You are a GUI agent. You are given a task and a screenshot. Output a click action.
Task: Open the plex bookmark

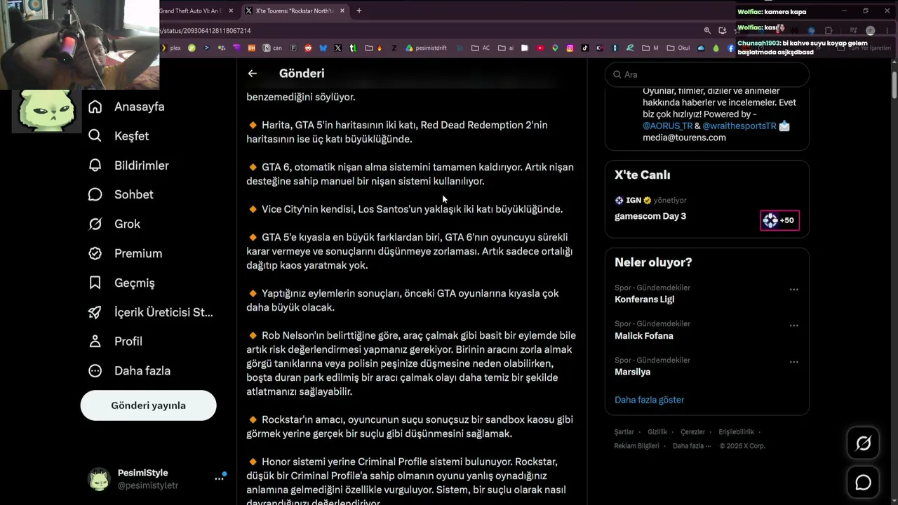point(170,48)
